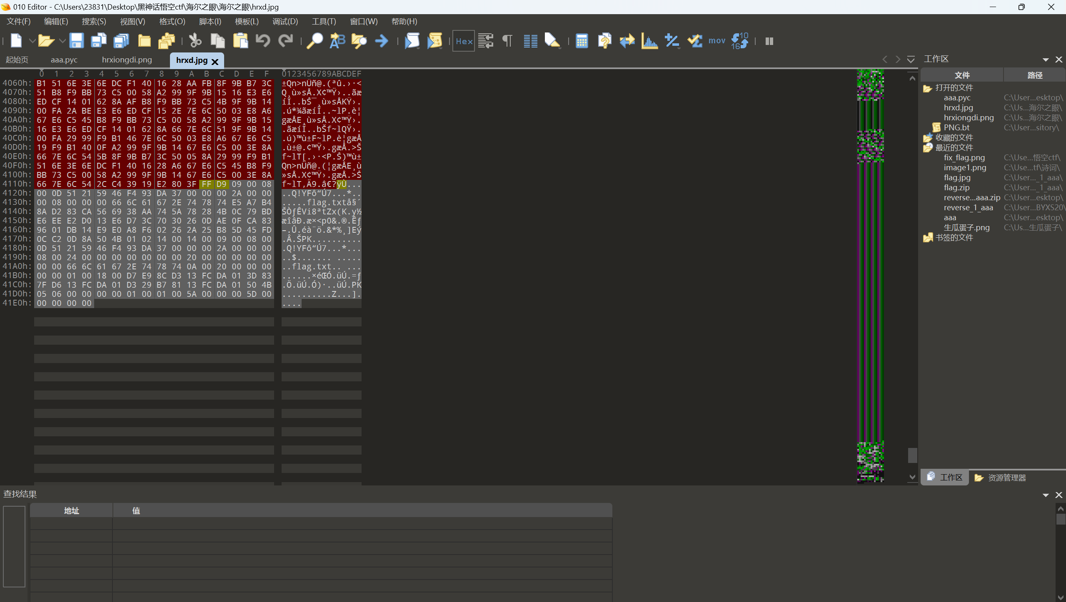Image resolution: width=1066 pixels, height=602 pixels.
Task: Click the Hex Operations plus-divide icon
Action: (x=672, y=41)
